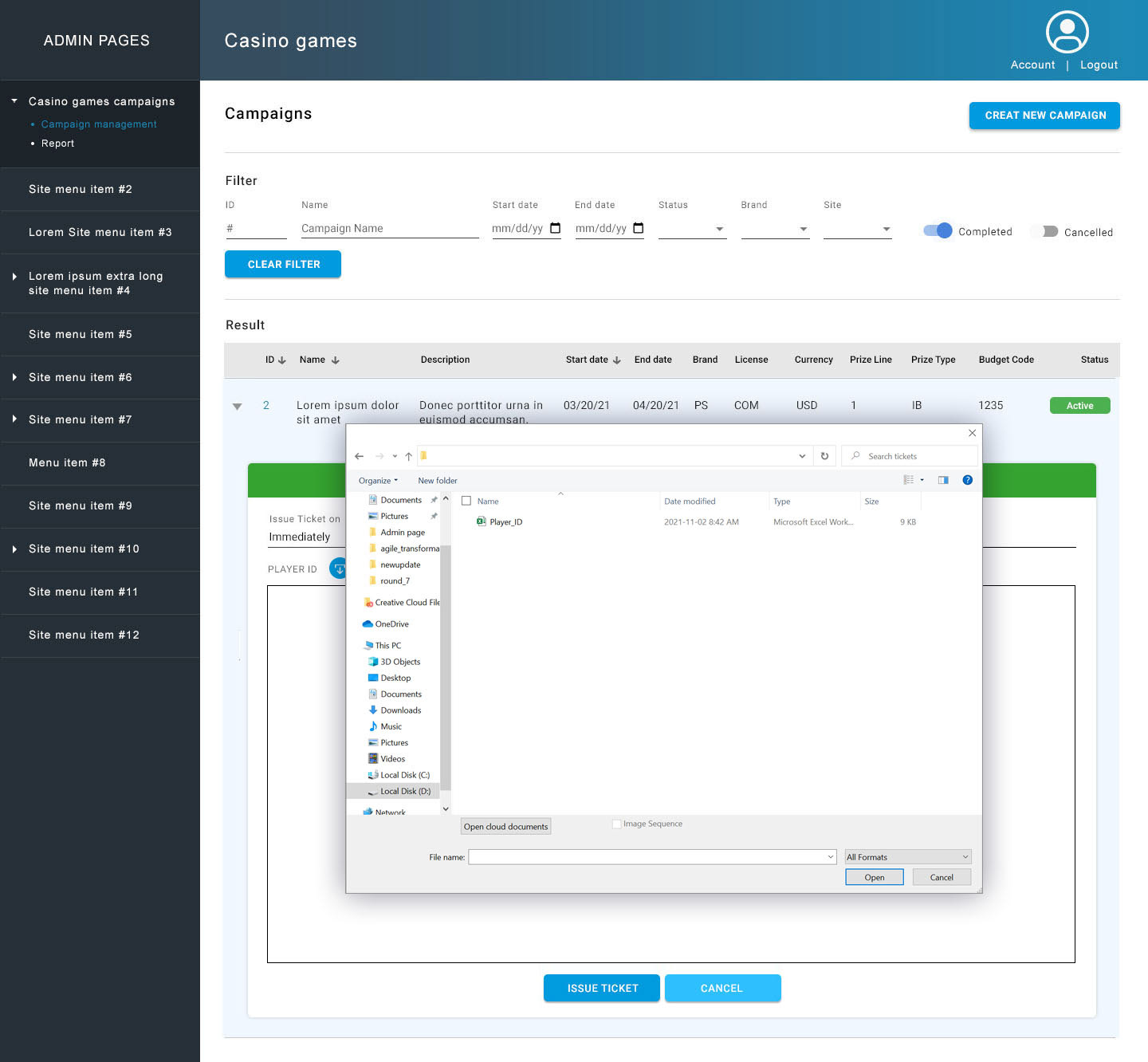Click the ISSUE TICKET button
1148x1062 pixels.
click(x=602, y=988)
